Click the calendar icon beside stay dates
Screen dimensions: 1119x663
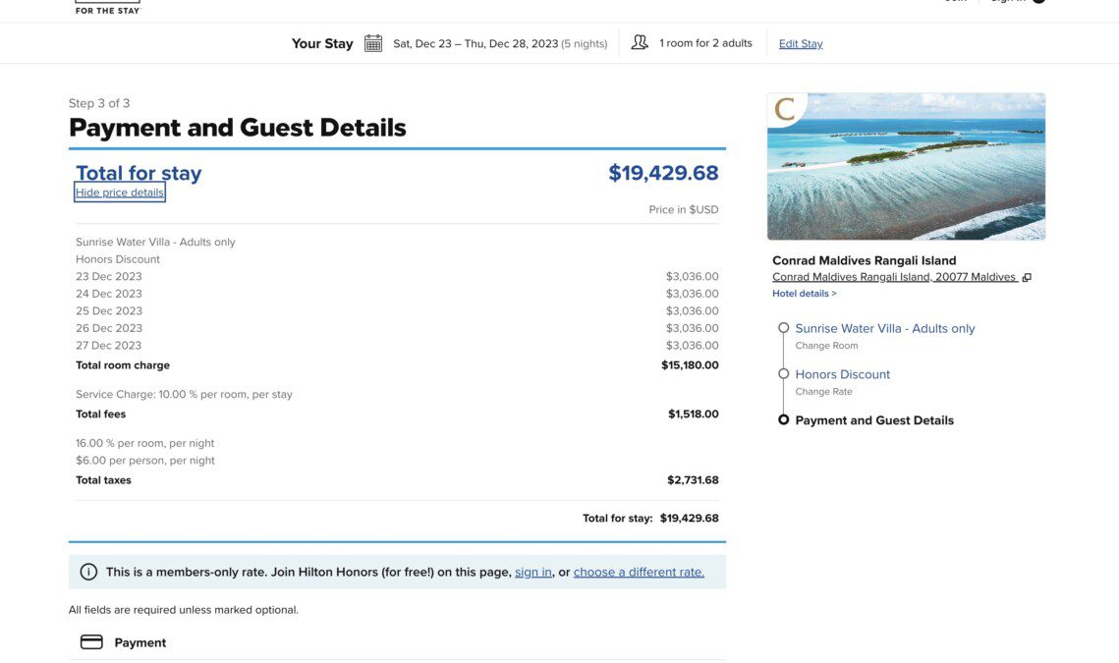click(372, 43)
